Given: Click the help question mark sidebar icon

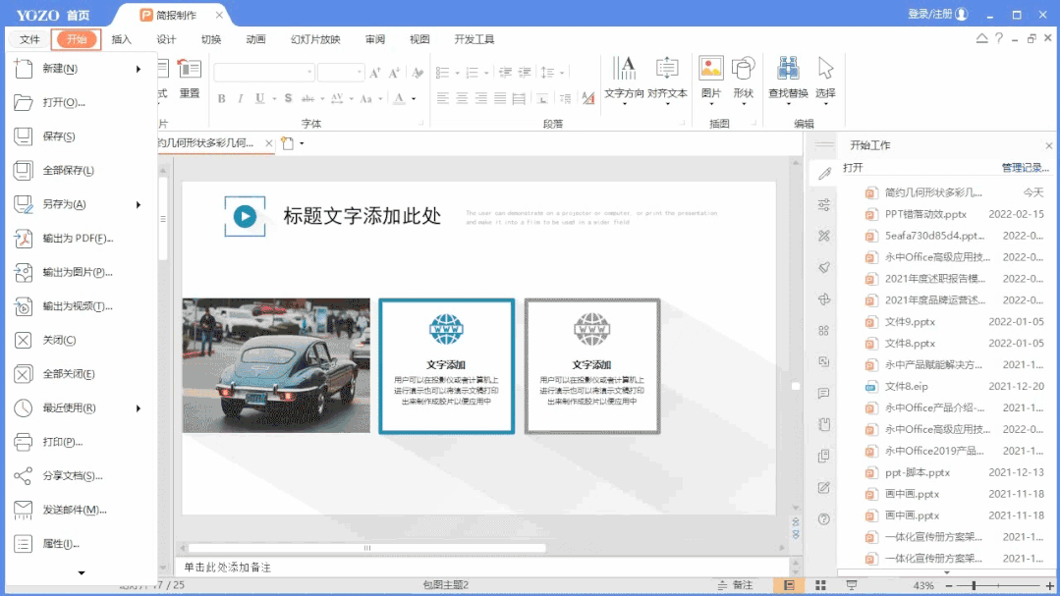Looking at the screenshot, I should pos(824,518).
